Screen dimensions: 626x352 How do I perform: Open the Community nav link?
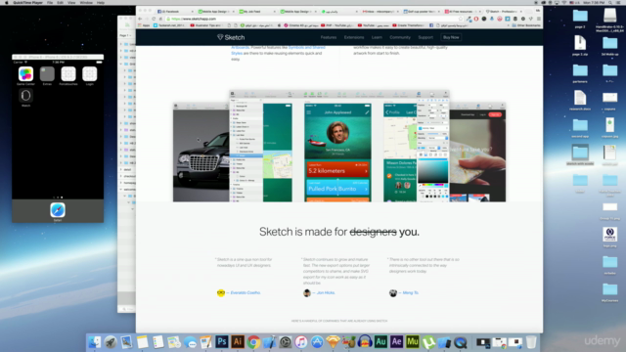tap(400, 37)
